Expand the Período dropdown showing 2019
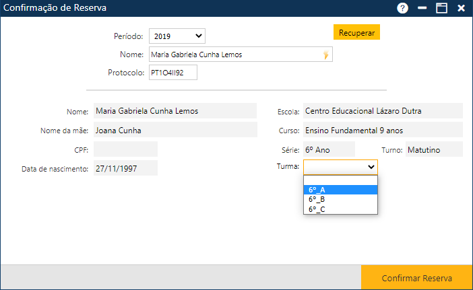 pos(177,36)
